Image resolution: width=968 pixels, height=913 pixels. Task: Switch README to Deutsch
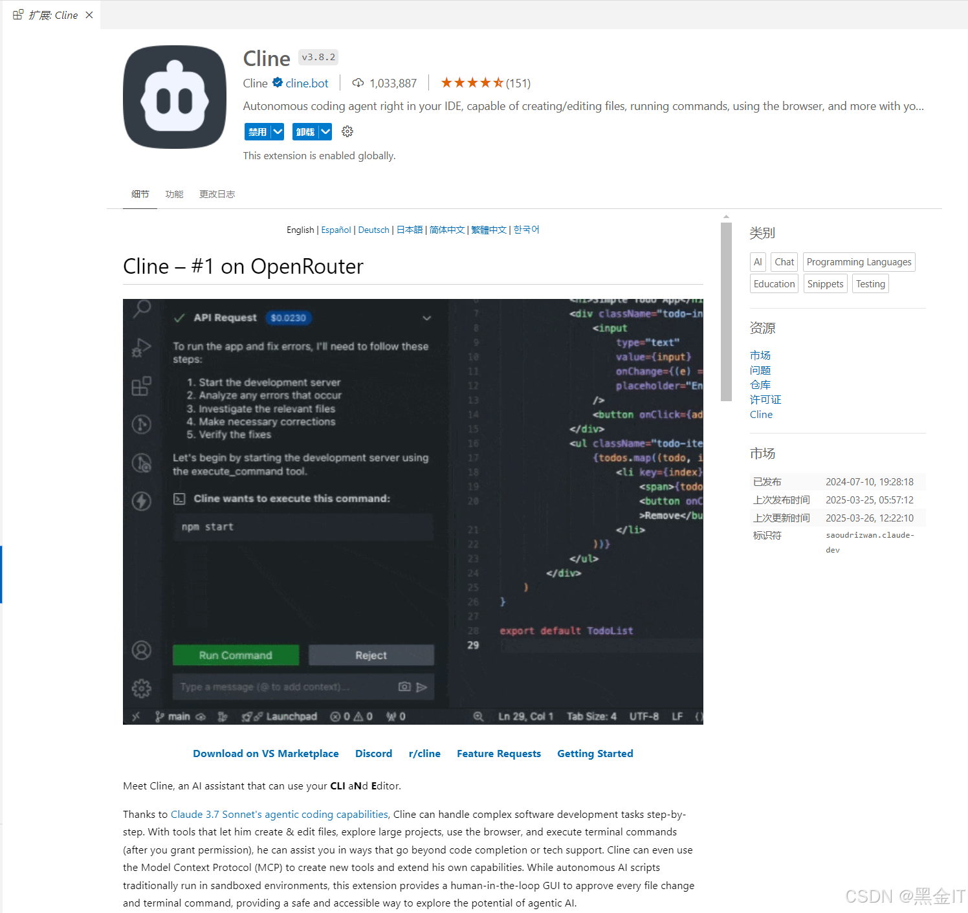[374, 230]
